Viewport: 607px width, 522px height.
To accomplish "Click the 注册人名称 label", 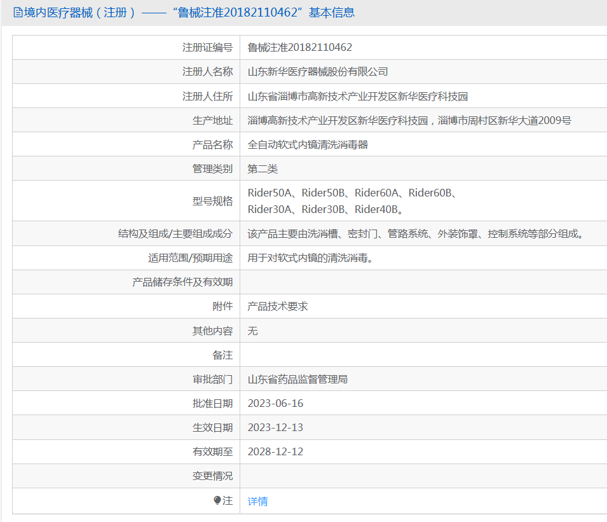I will [x=207, y=72].
